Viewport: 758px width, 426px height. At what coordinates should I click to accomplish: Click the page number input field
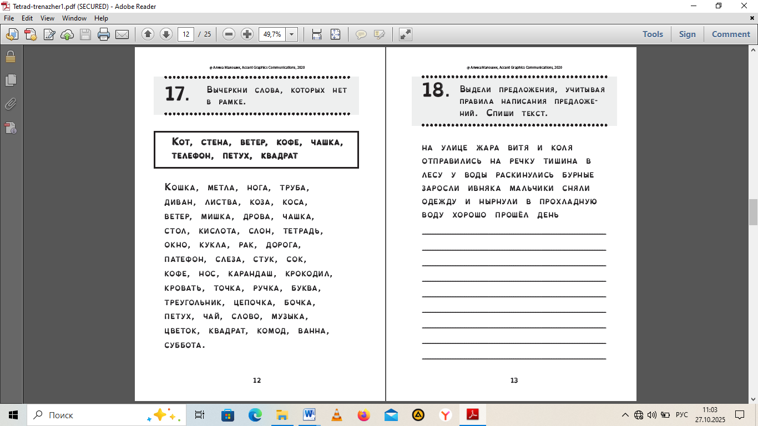point(186,34)
